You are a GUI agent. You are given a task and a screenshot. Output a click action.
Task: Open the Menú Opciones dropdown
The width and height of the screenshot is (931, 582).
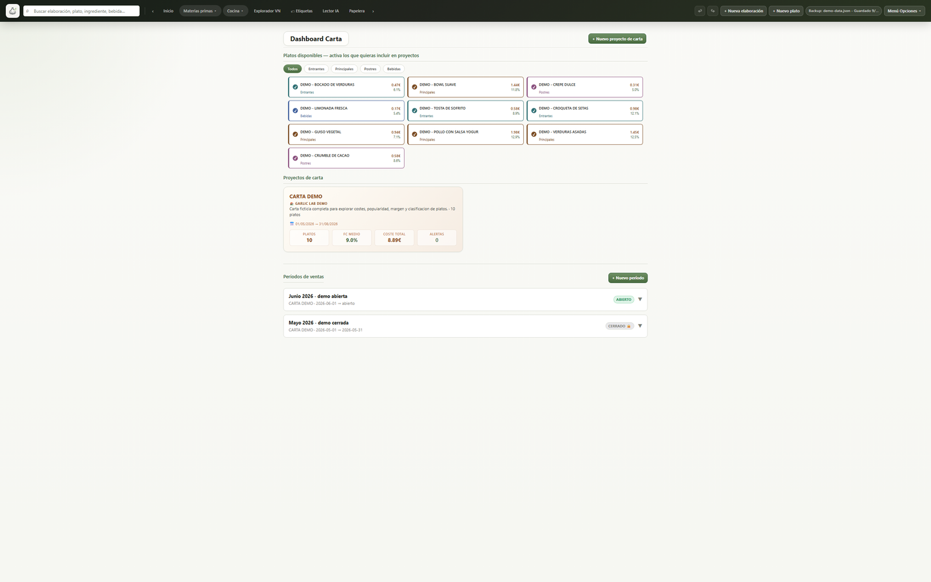[904, 11]
